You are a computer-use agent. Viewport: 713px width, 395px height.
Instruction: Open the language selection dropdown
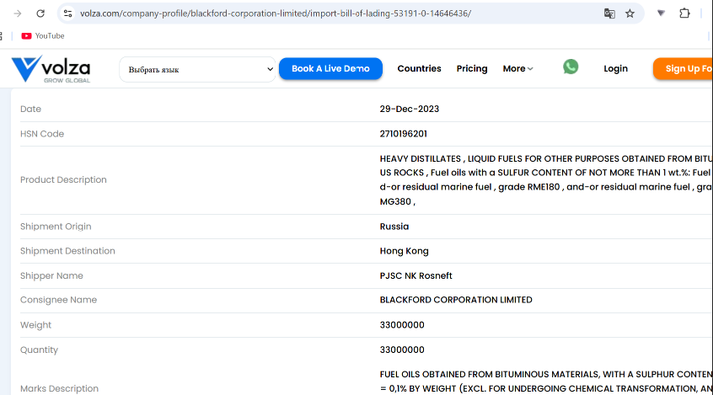pos(198,70)
